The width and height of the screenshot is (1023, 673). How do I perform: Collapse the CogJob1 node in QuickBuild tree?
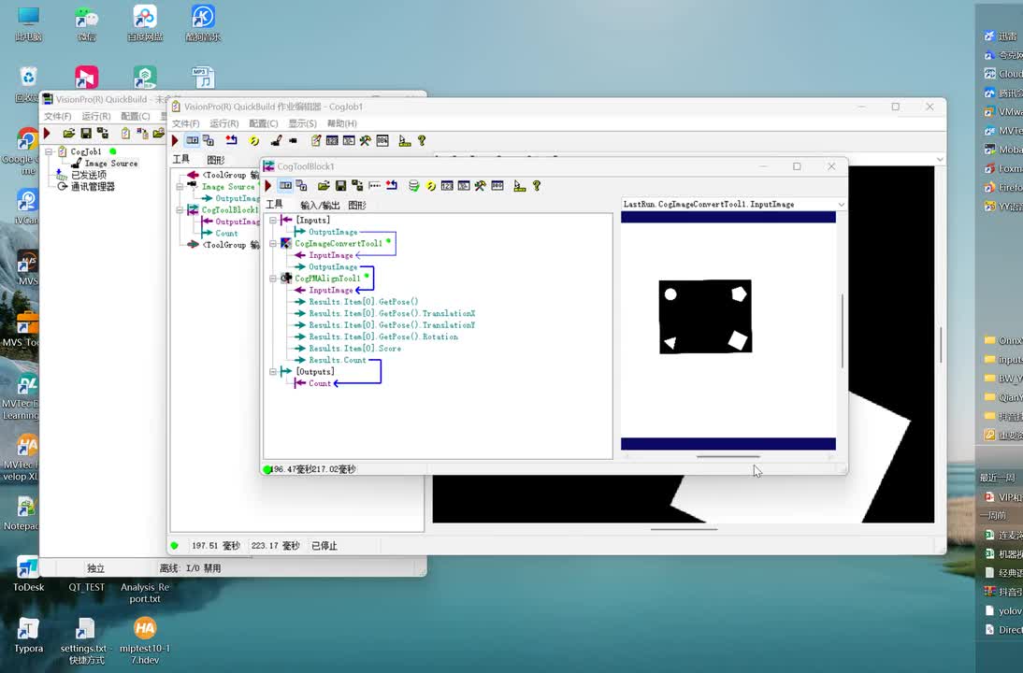[x=49, y=152]
